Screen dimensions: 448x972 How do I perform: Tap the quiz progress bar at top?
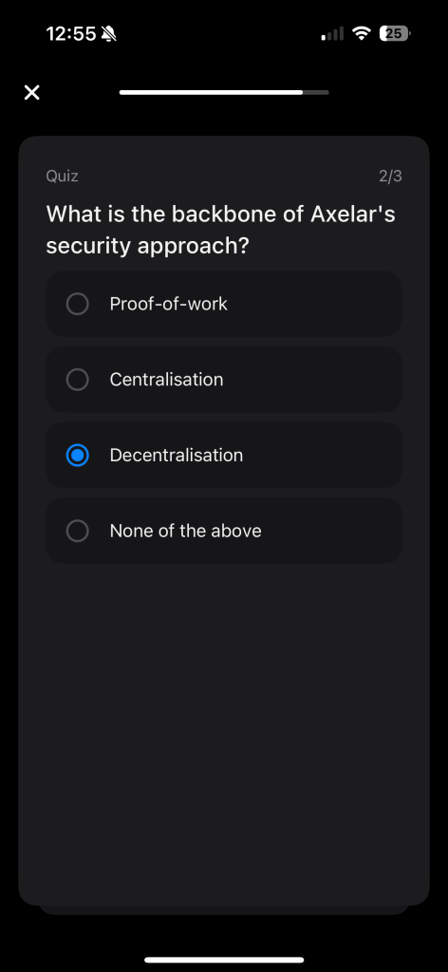point(224,92)
